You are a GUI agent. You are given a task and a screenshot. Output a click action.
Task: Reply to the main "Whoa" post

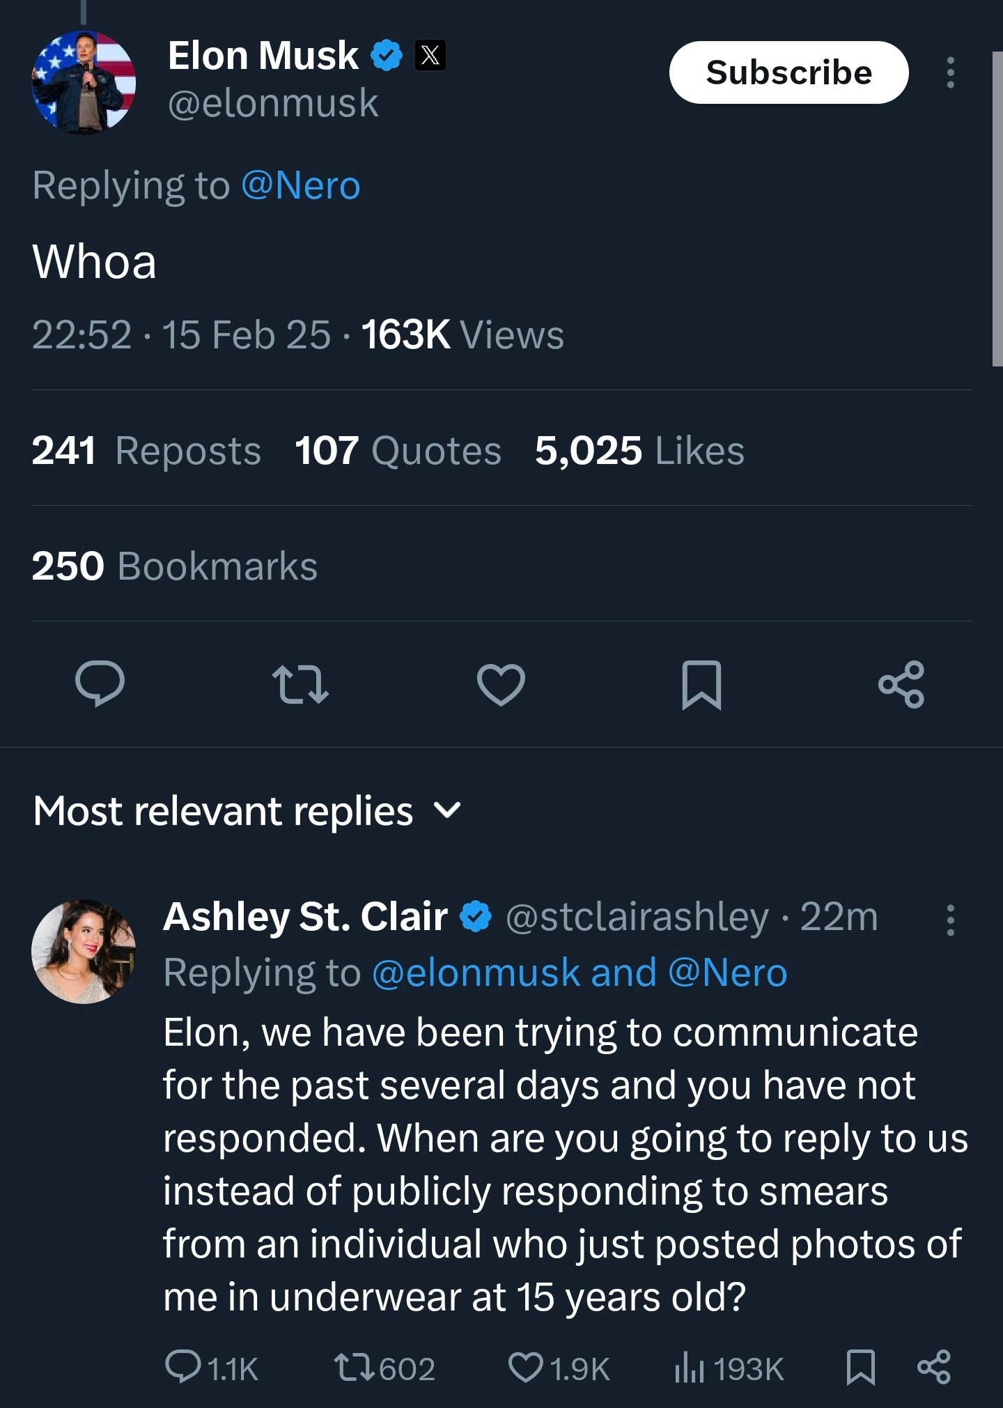click(100, 683)
